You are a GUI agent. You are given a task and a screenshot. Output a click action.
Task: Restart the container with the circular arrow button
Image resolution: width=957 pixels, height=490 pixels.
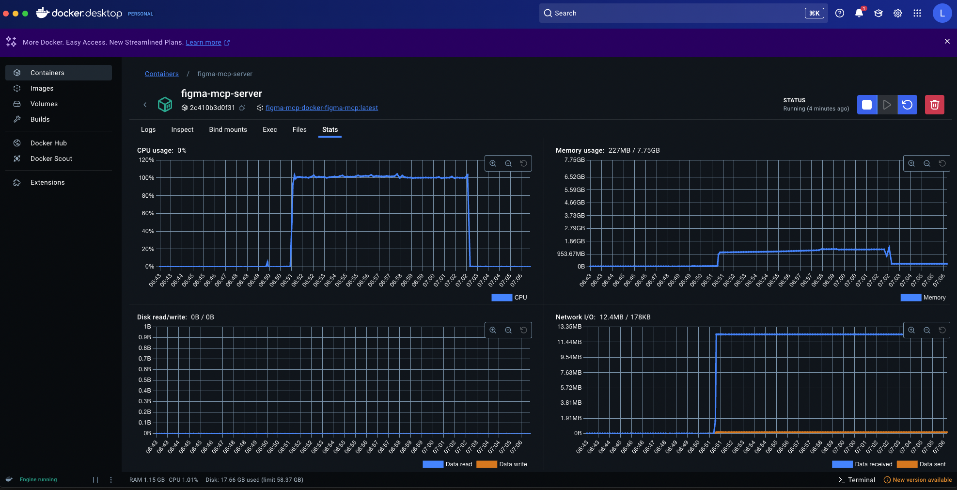coord(907,105)
